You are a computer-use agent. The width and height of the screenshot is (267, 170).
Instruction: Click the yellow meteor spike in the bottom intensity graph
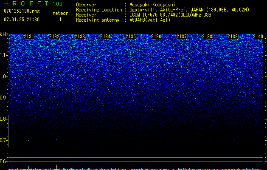point(57,167)
